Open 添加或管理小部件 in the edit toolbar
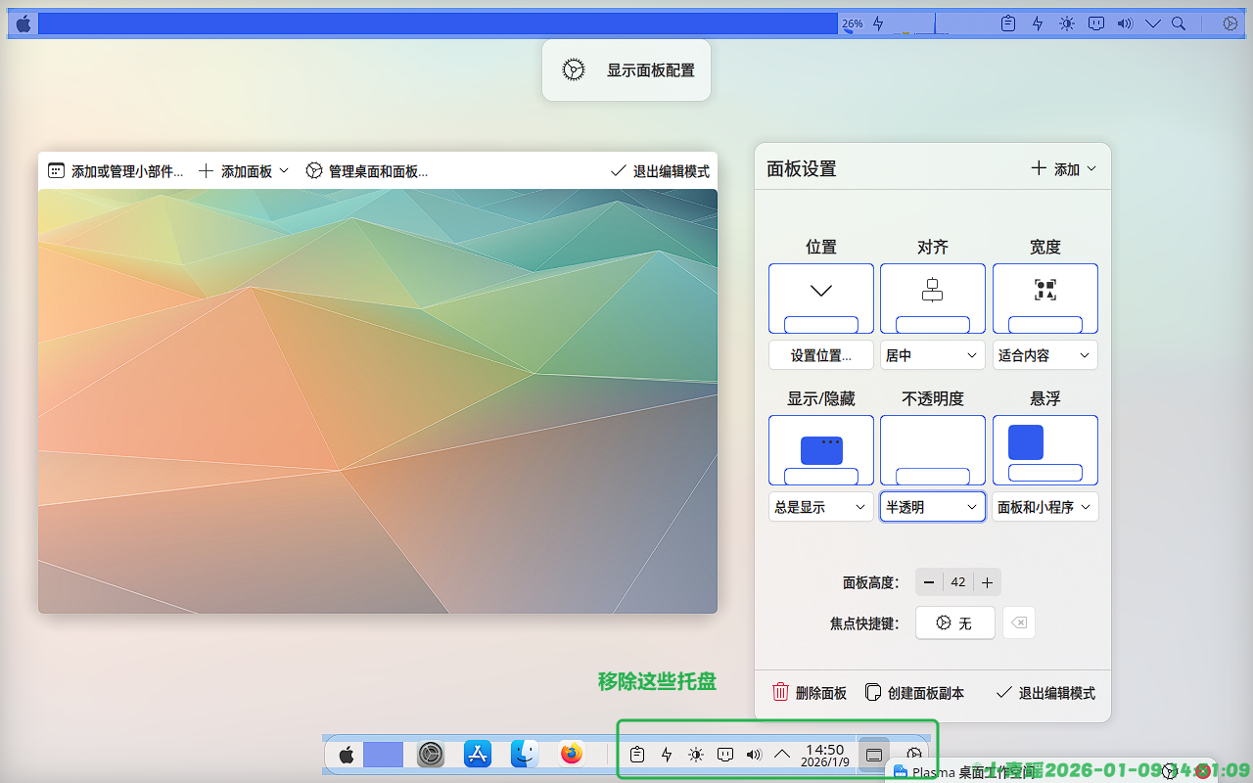Screen dimensions: 1253x783 [x=116, y=171]
